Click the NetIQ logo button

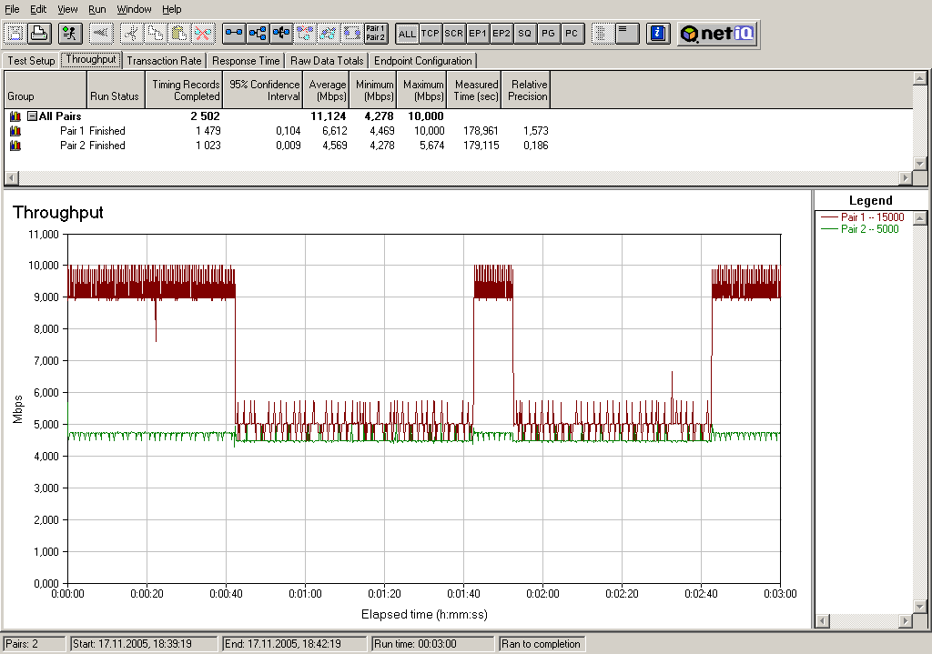[x=717, y=34]
